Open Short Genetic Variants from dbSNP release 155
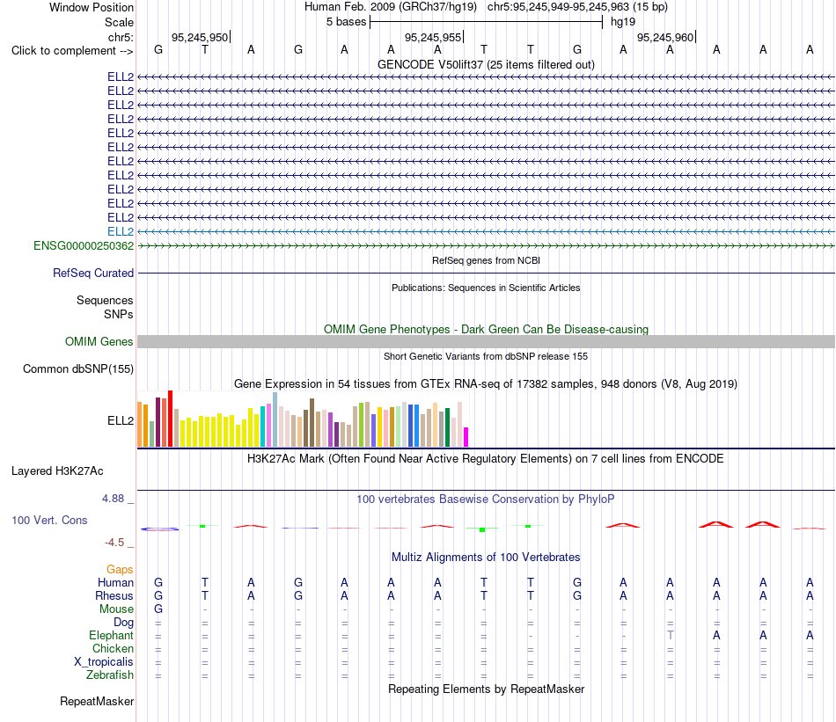Viewport: 836px width, 722px height. point(486,356)
